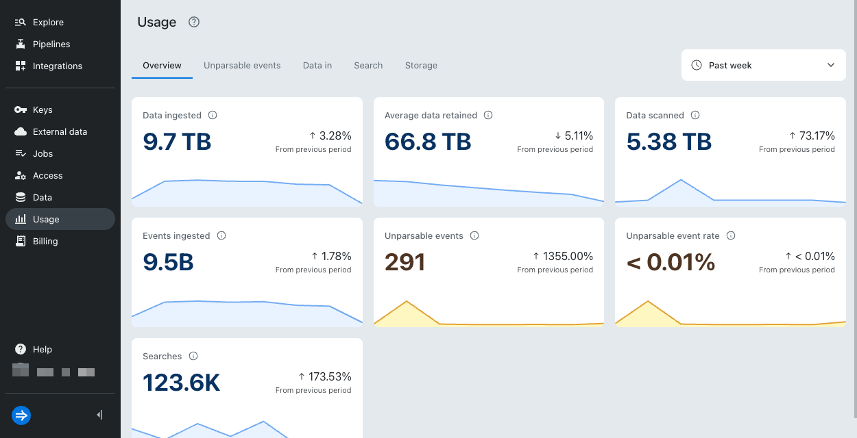Click info icon beside Data ingested
Viewport: 857px width, 438px height.
pos(213,115)
